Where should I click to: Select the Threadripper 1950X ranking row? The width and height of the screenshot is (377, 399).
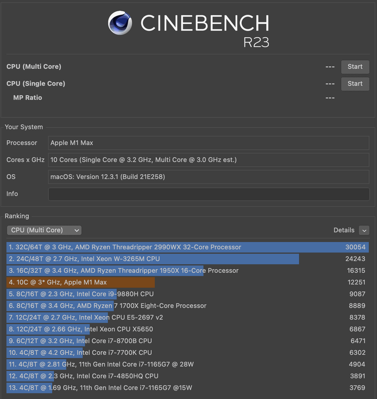188,271
